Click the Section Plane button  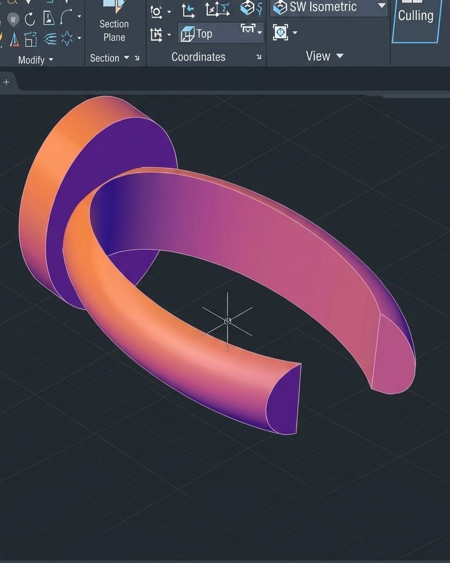click(x=114, y=21)
